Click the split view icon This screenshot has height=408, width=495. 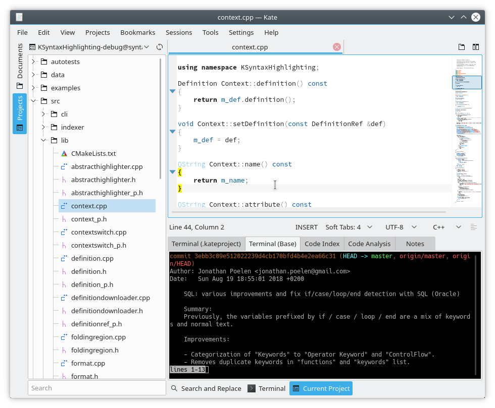coord(476,47)
